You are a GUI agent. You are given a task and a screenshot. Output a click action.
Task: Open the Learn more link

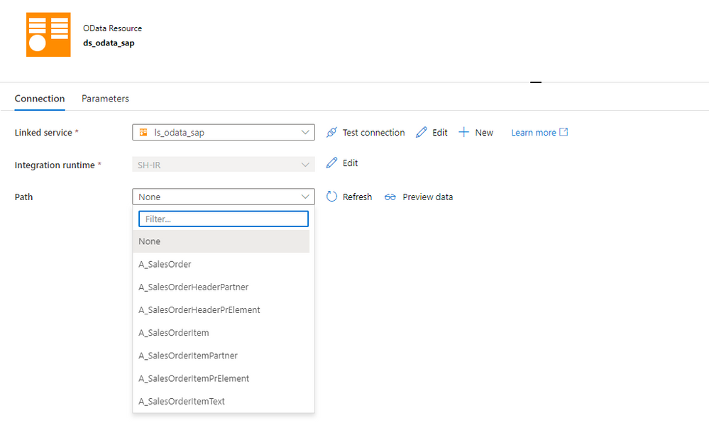coord(534,133)
